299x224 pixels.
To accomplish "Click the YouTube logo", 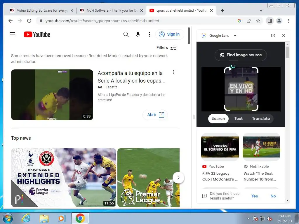I will coord(37,34).
